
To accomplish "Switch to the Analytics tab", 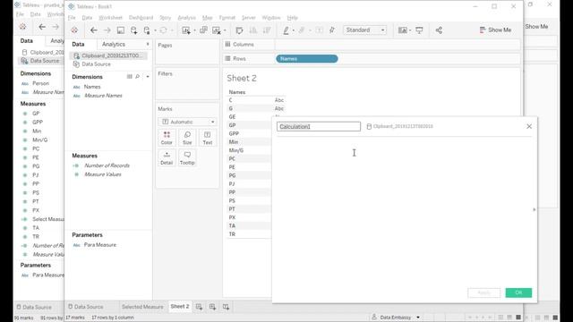I will pos(114,44).
